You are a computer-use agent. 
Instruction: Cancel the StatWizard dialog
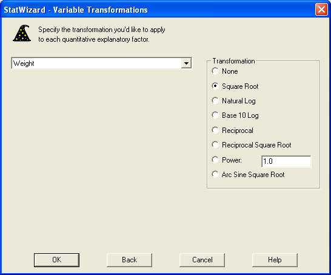click(x=202, y=260)
